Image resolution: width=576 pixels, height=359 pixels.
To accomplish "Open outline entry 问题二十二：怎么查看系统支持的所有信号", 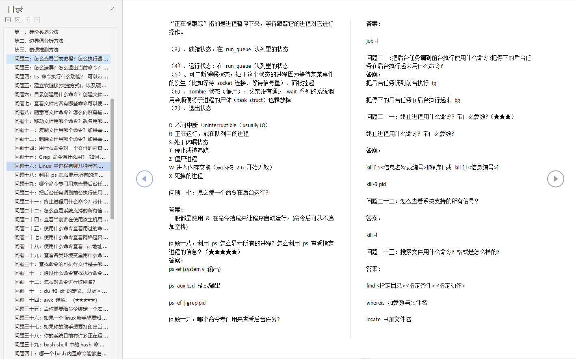I will [x=58, y=211].
